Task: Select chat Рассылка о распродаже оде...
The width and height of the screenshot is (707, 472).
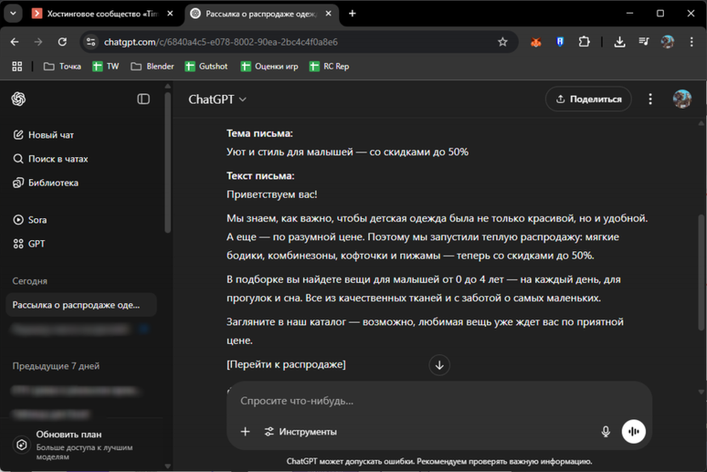Action: coord(82,305)
